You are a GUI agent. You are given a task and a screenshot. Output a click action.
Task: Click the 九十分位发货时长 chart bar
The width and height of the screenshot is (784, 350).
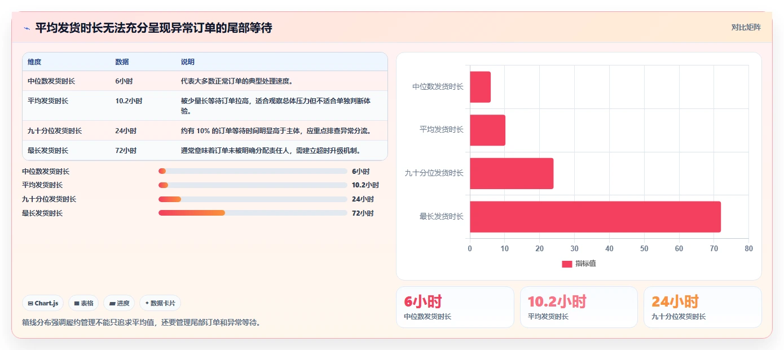pos(512,173)
